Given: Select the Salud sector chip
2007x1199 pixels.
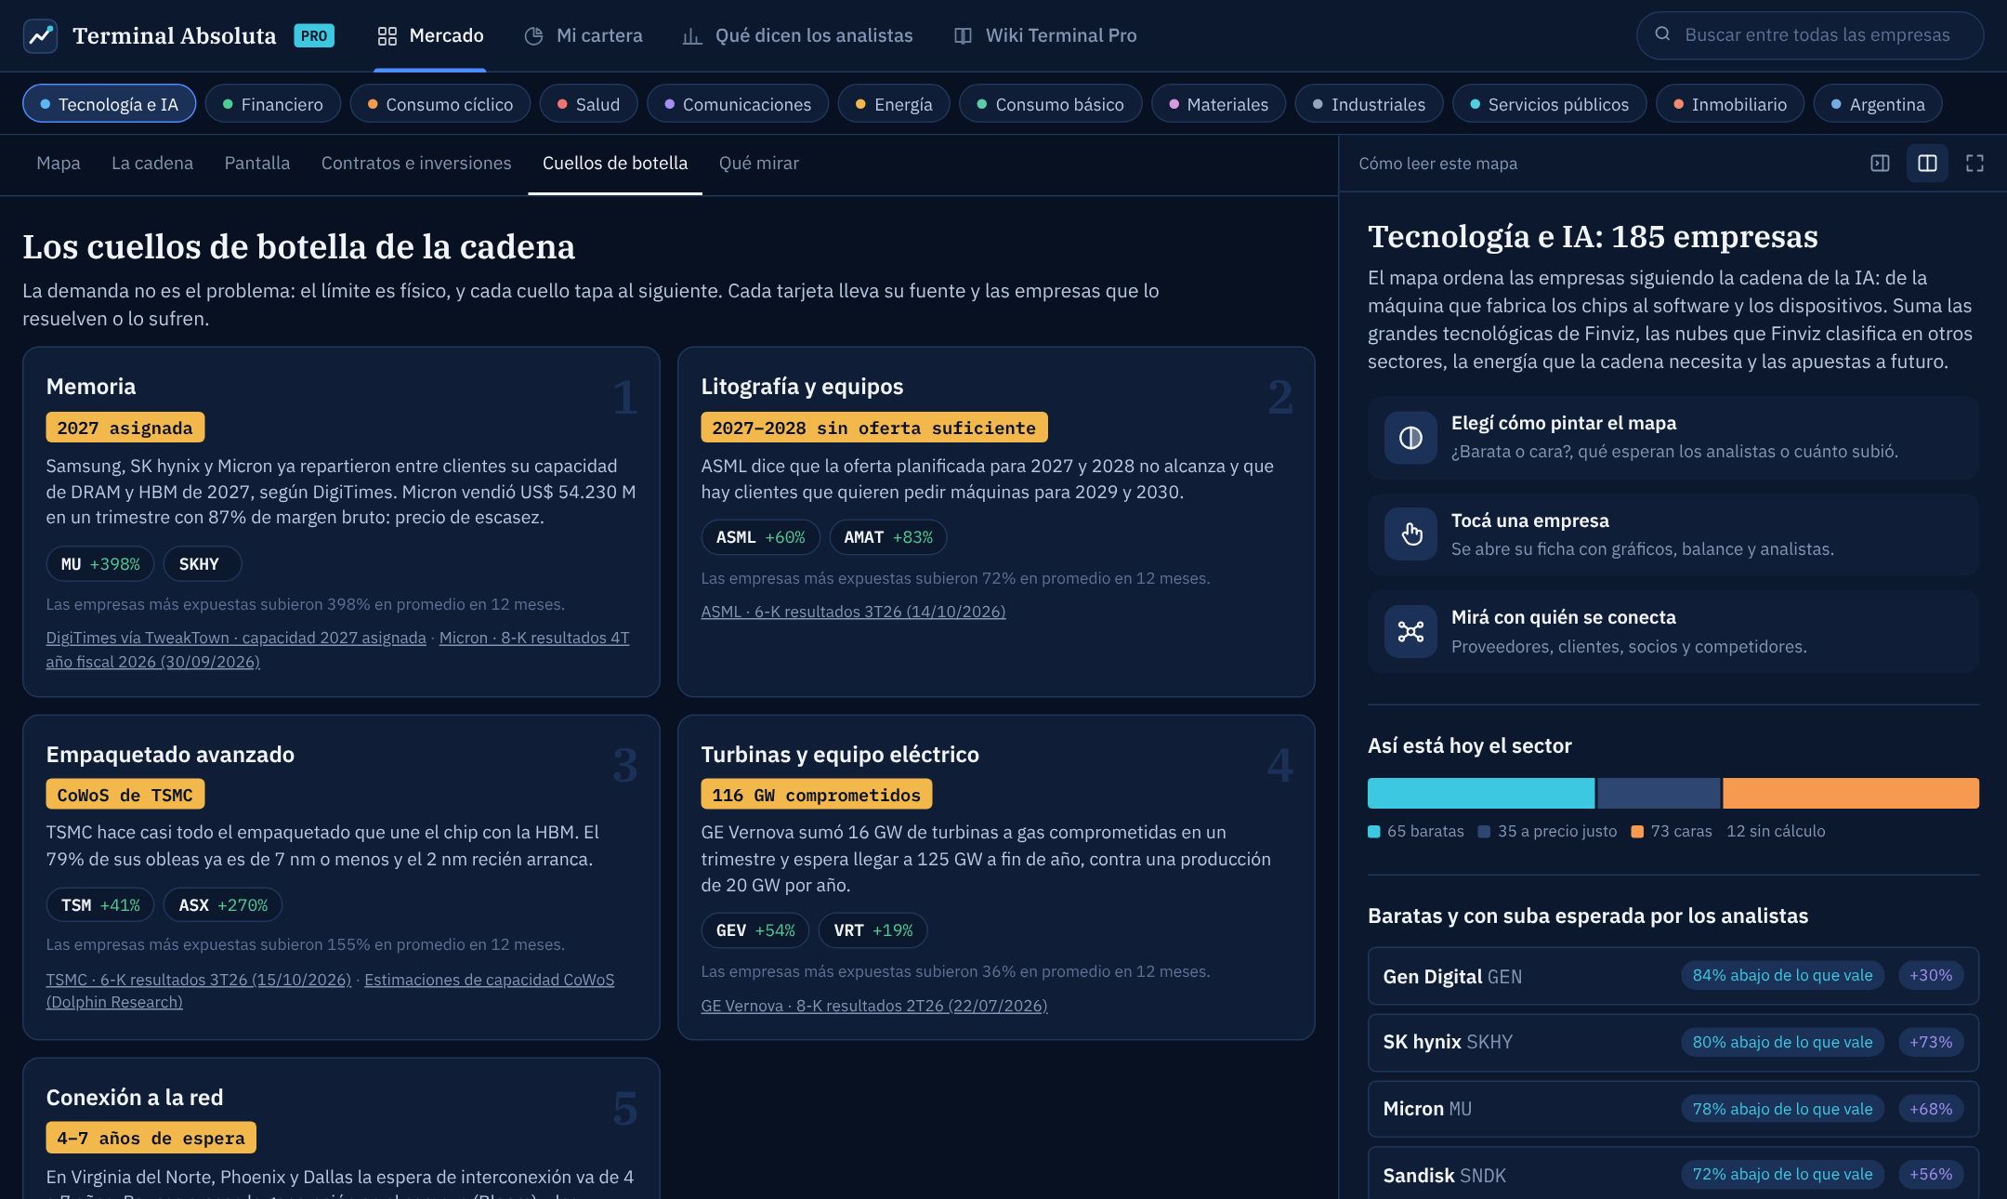Looking at the screenshot, I should coord(588,103).
